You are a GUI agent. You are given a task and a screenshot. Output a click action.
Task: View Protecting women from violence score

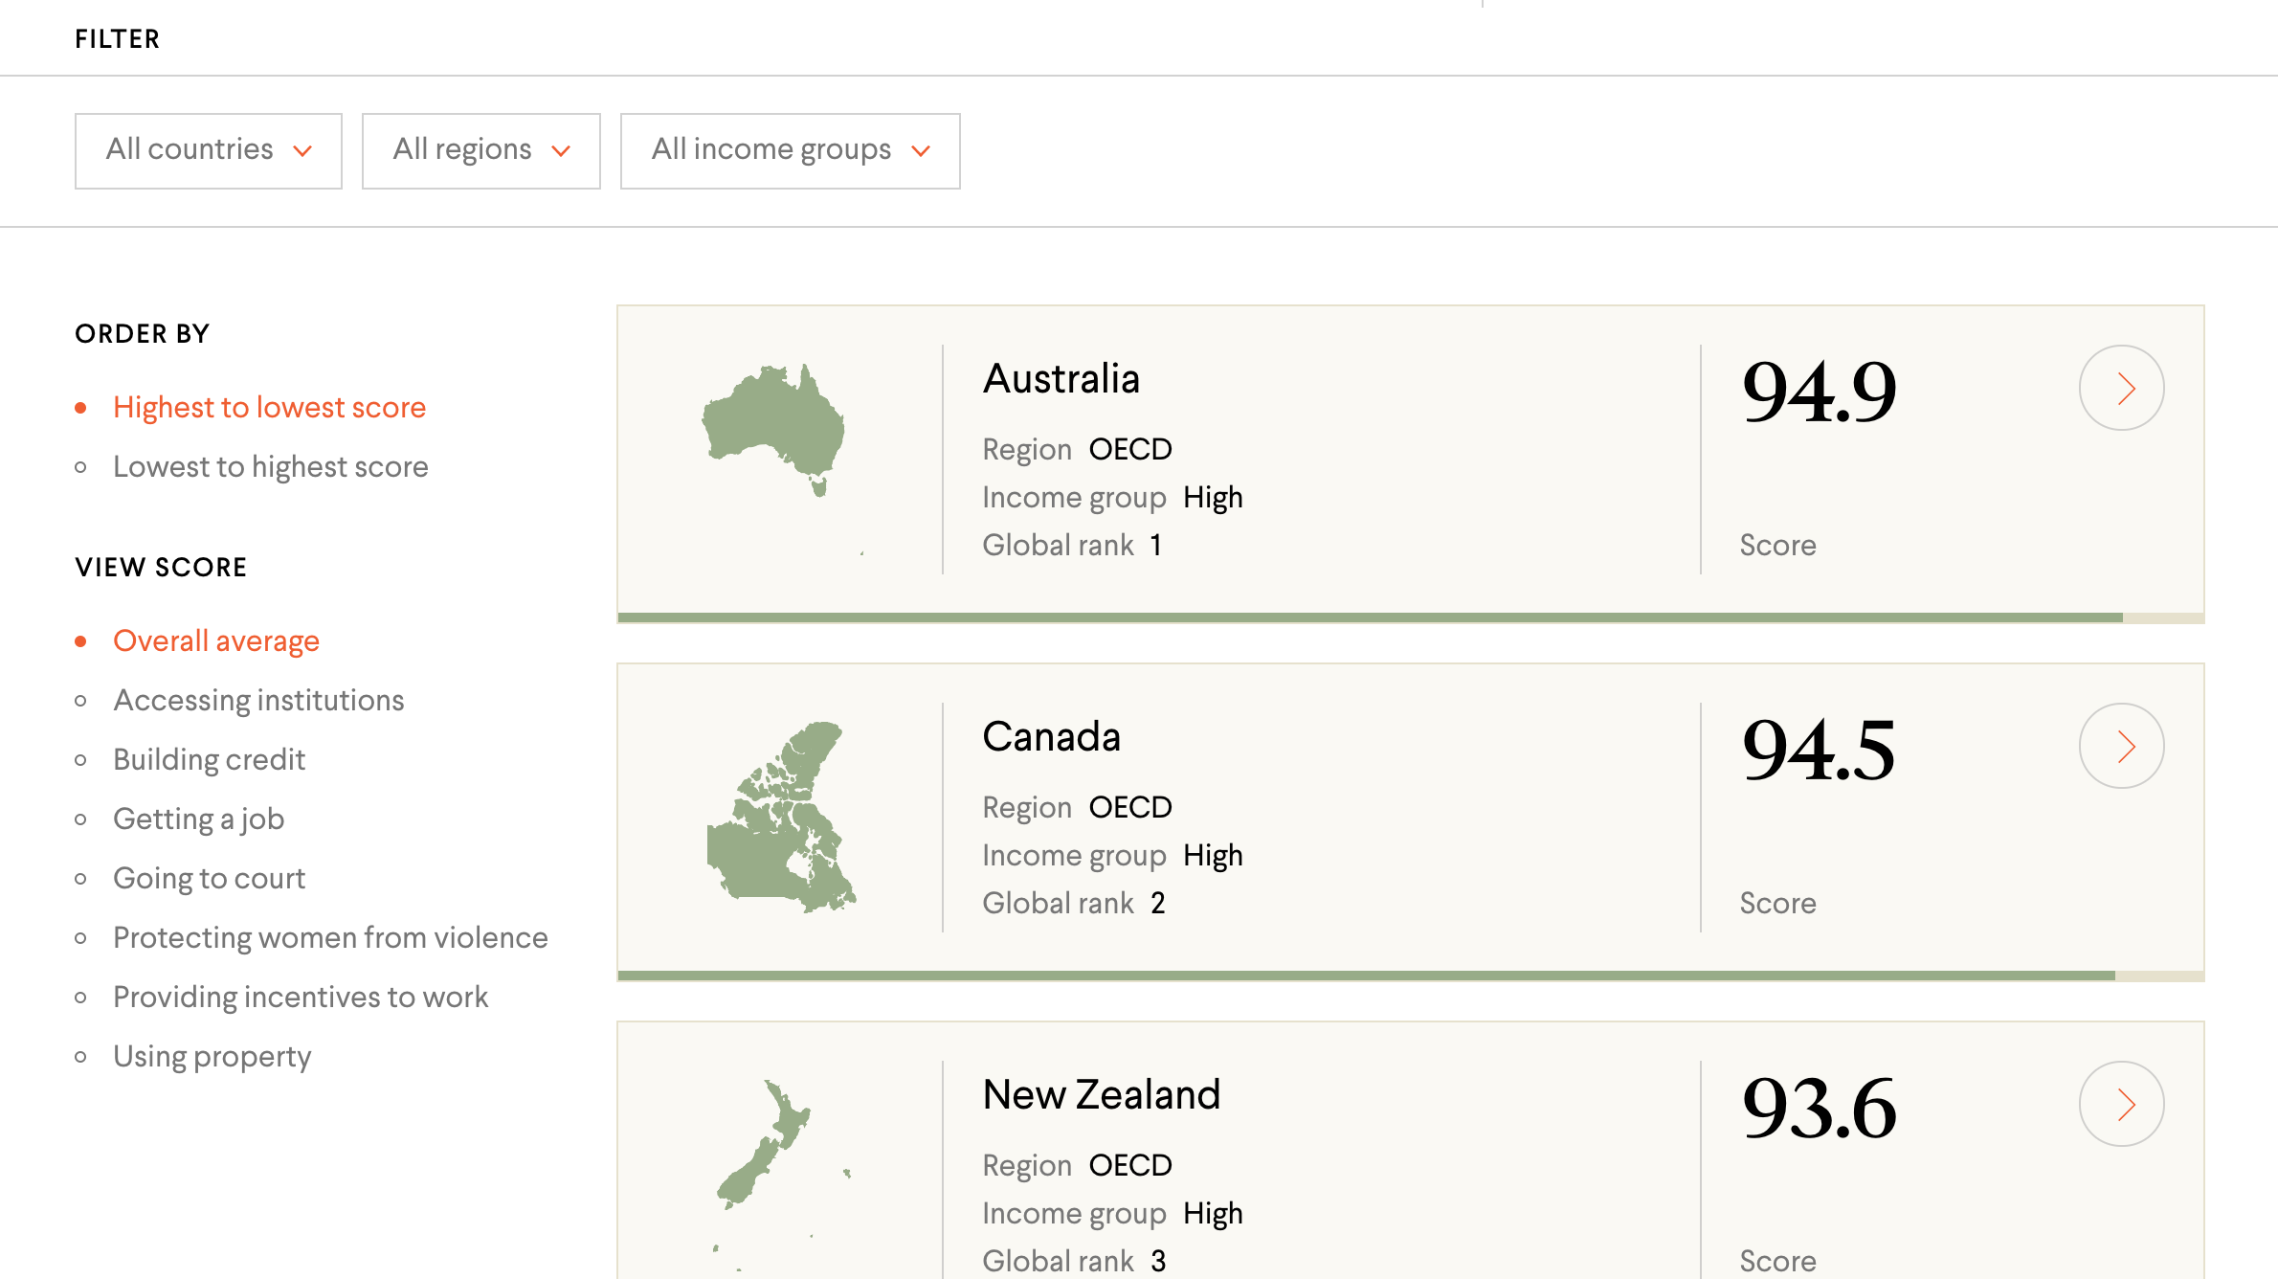(330, 938)
